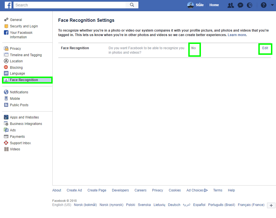Open Language settings
276x218 pixels.
[x=17, y=74]
